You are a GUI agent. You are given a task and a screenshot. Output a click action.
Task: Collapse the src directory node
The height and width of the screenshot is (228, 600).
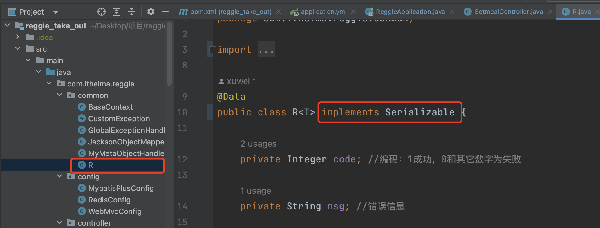pyautogui.click(x=18, y=49)
